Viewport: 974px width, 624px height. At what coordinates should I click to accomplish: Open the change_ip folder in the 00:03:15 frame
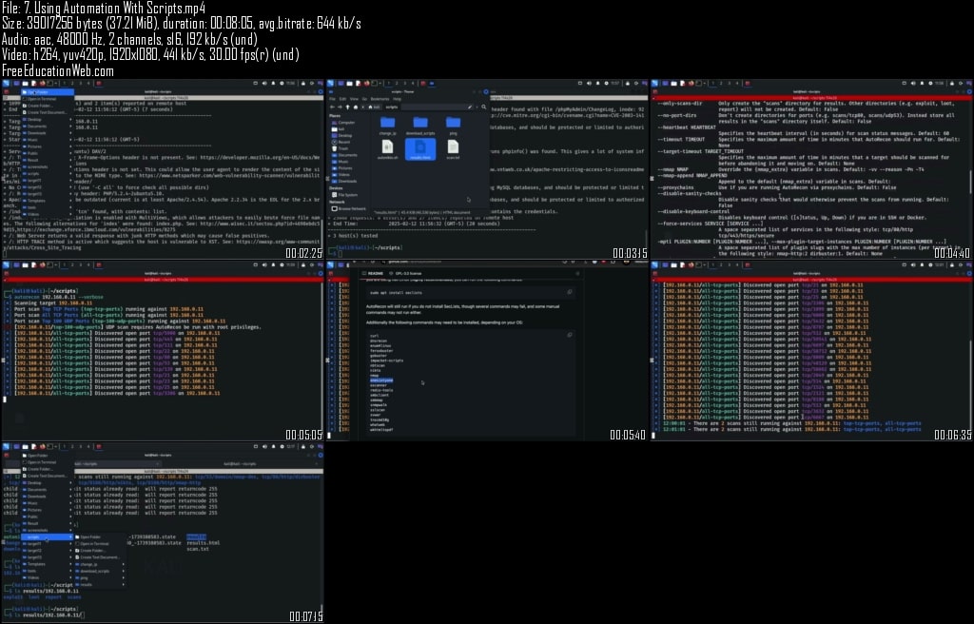(388, 127)
